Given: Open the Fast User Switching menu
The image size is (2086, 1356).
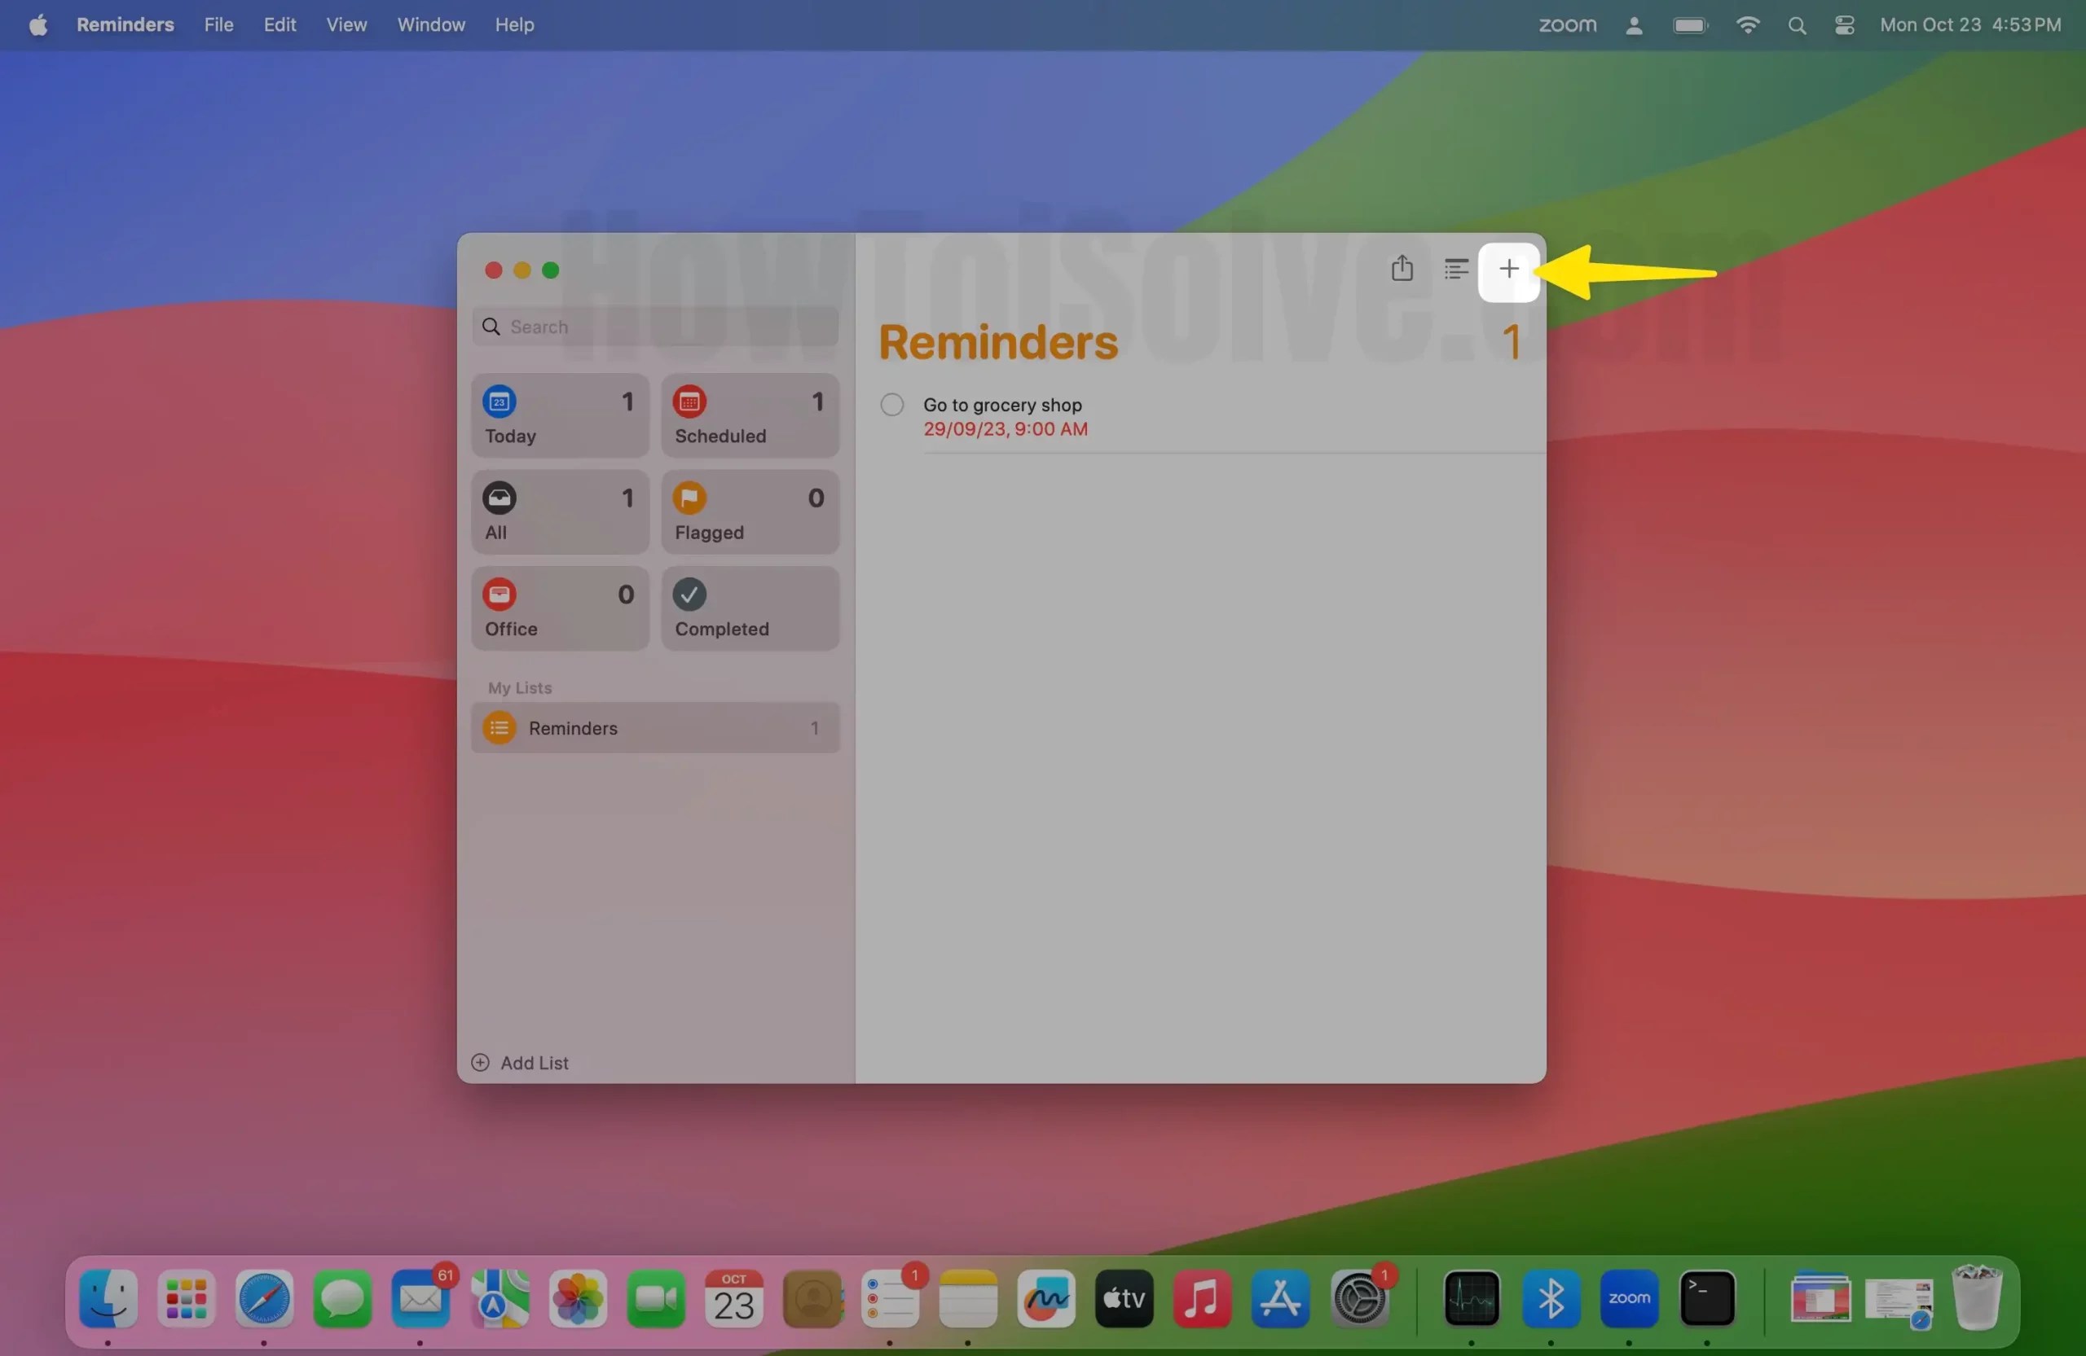Looking at the screenshot, I should (x=1633, y=24).
